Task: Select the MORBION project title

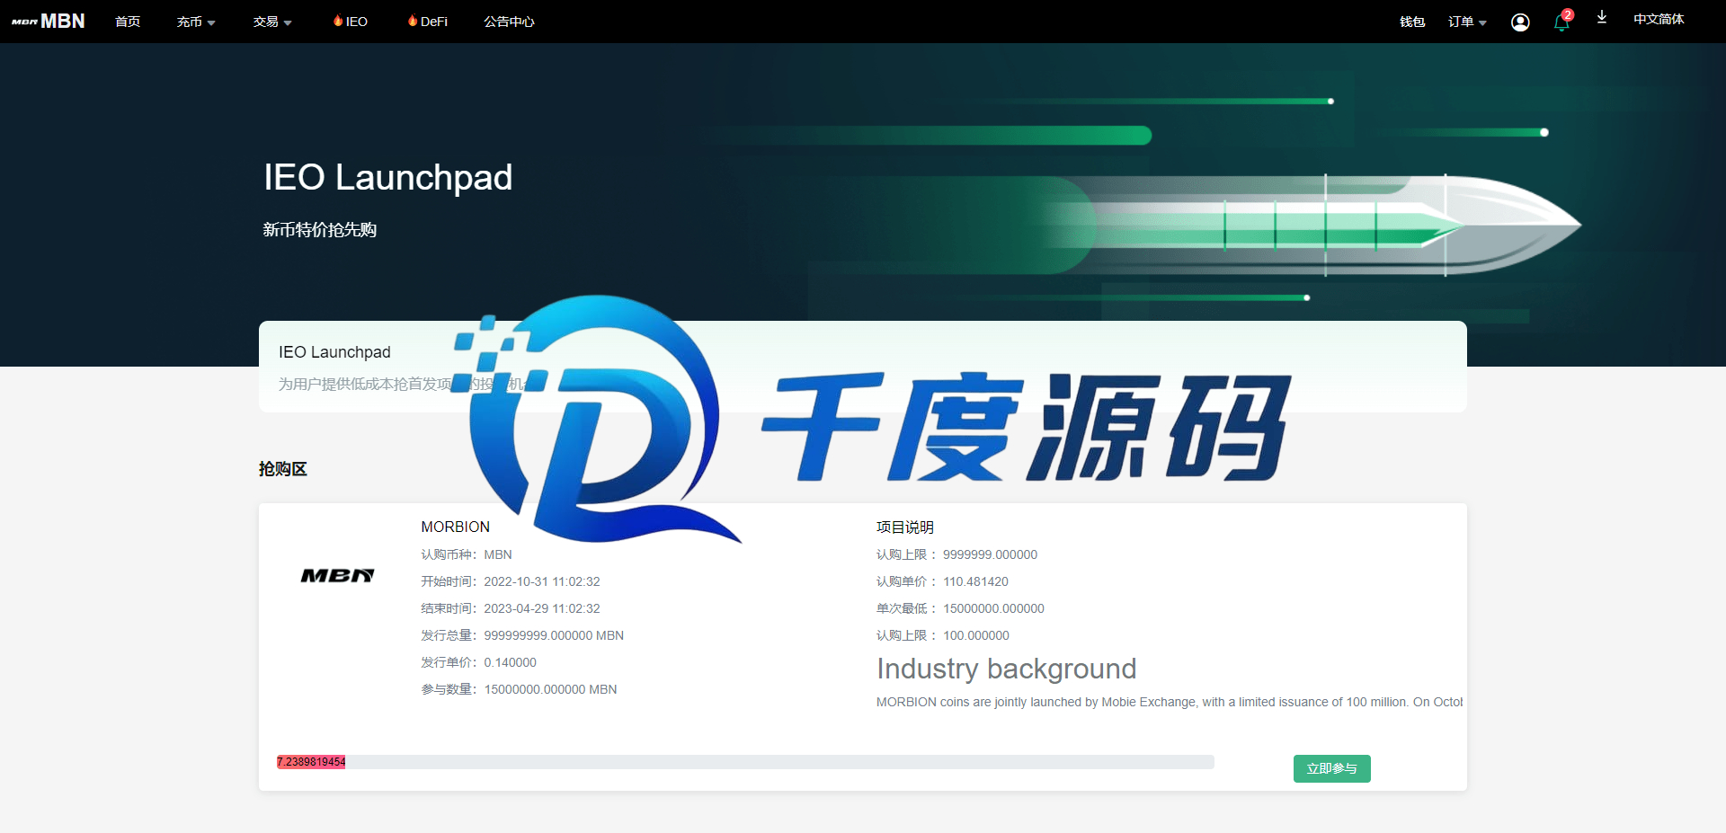Action: pos(455,527)
